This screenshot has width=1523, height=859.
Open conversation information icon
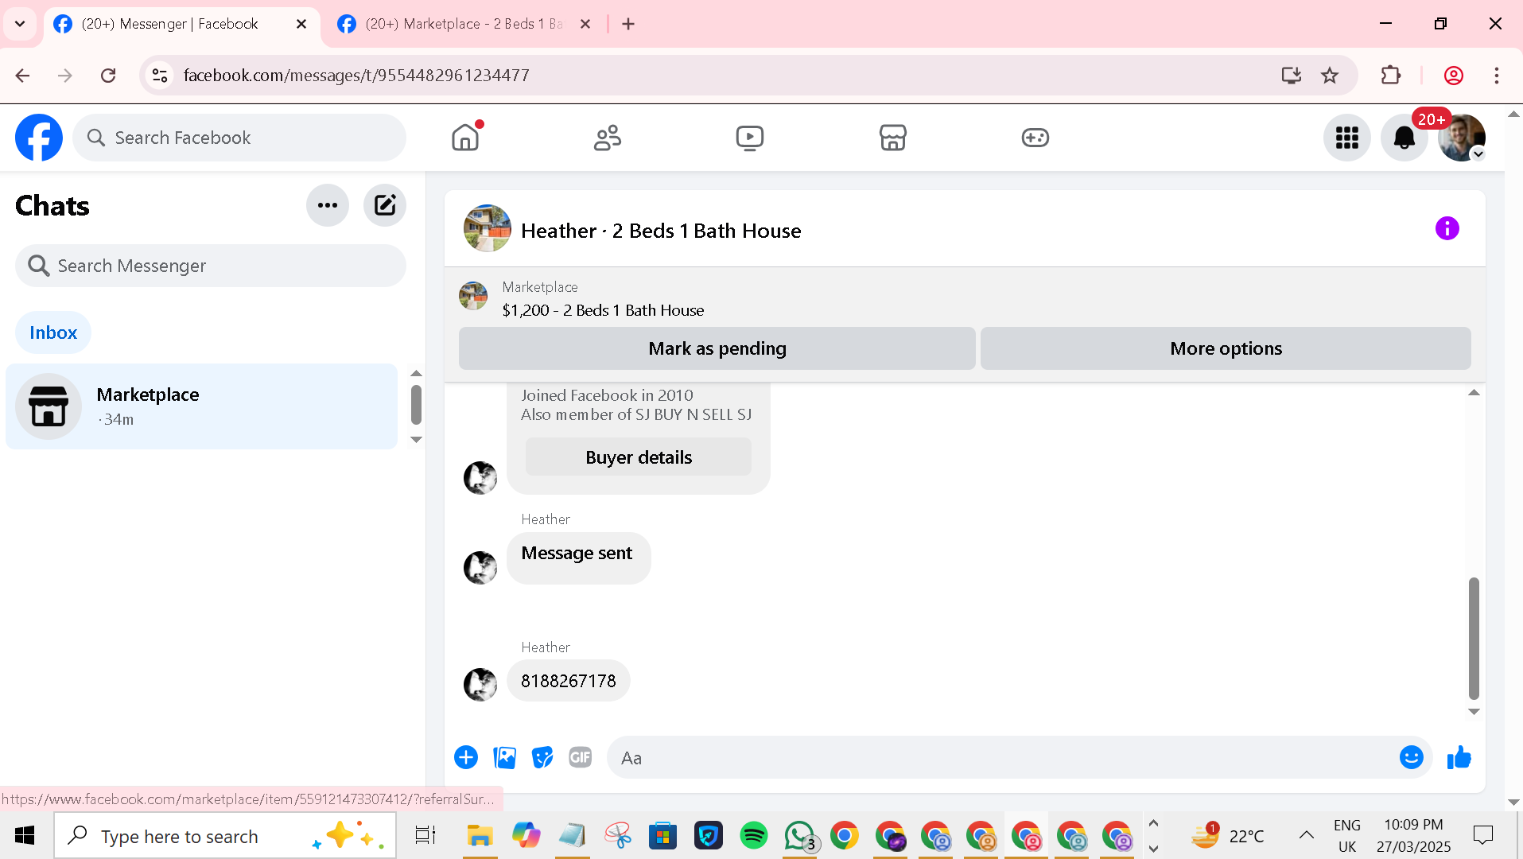point(1447,229)
